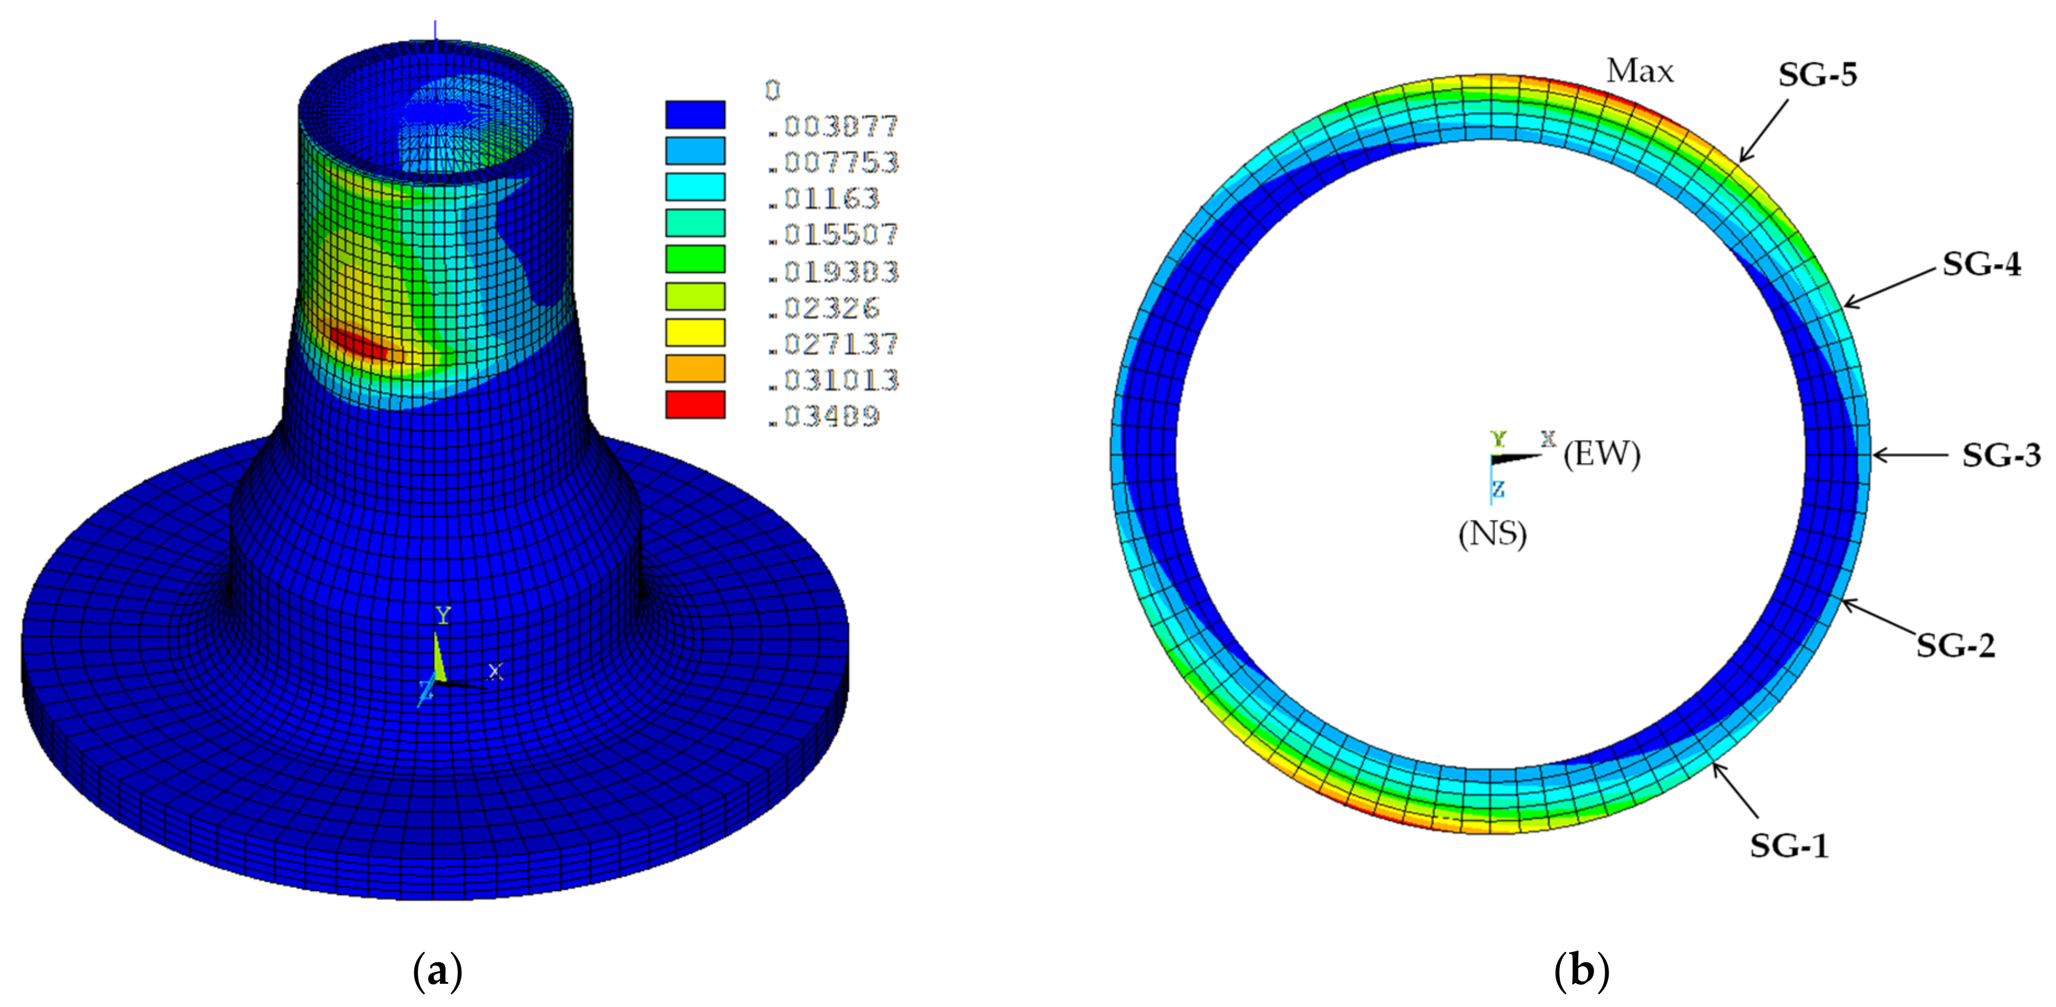The image size is (2056, 1007).
Task: Click the yellow legend color swatch
Action: (695, 332)
